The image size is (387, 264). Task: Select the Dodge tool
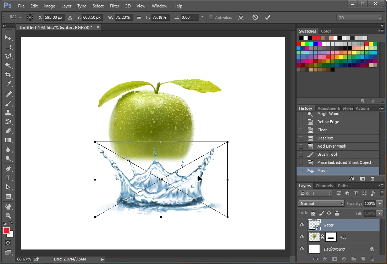pos(8,159)
